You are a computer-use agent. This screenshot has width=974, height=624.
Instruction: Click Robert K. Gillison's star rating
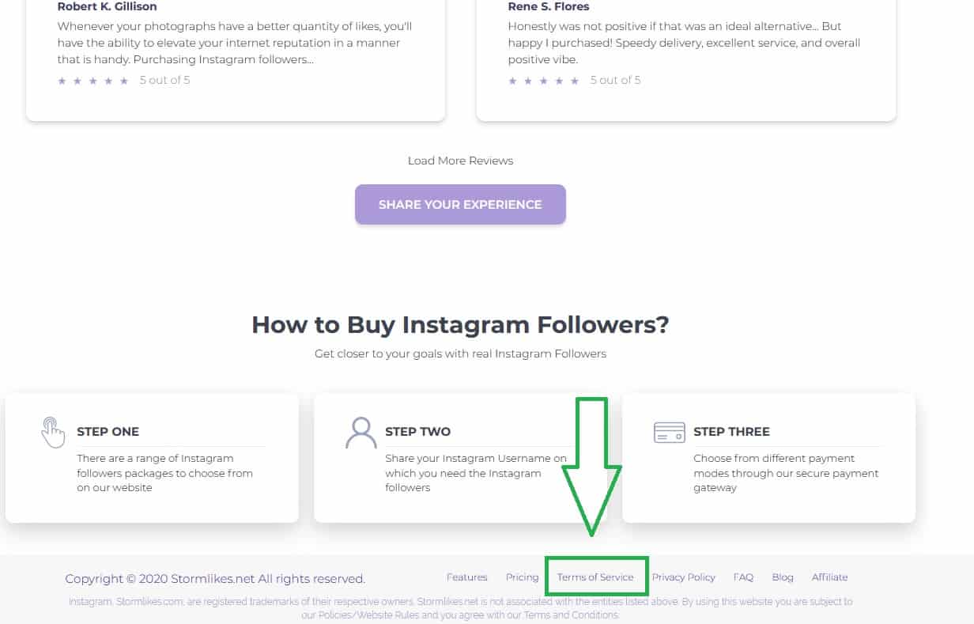tap(93, 81)
